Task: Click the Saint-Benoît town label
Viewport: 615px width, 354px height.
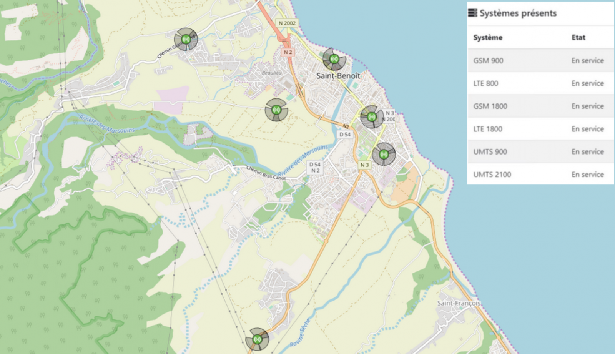Action: 338,76
